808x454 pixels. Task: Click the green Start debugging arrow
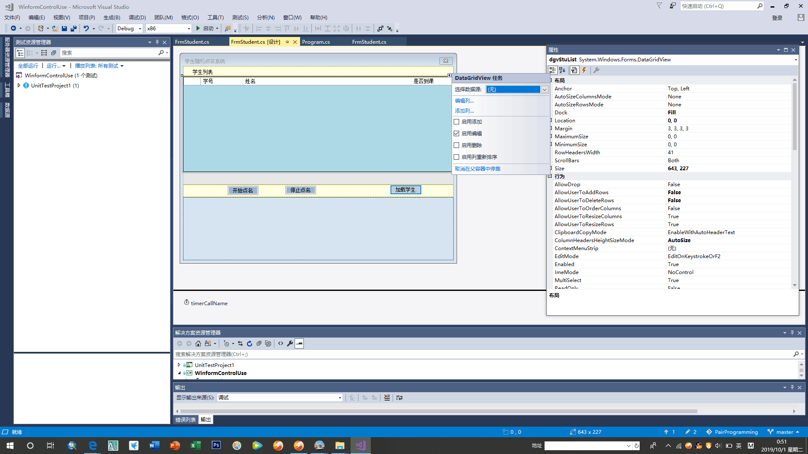(x=198, y=29)
